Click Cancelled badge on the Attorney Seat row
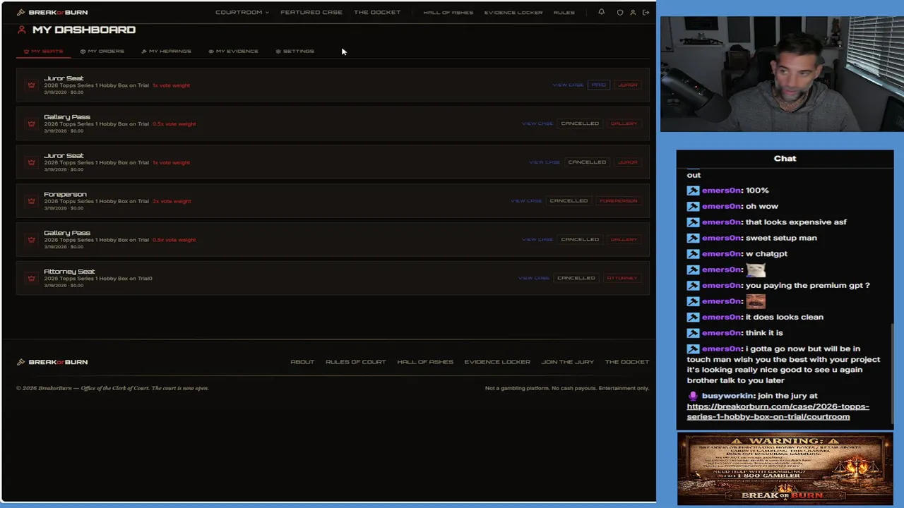This screenshot has width=904, height=508. (x=576, y=278)
